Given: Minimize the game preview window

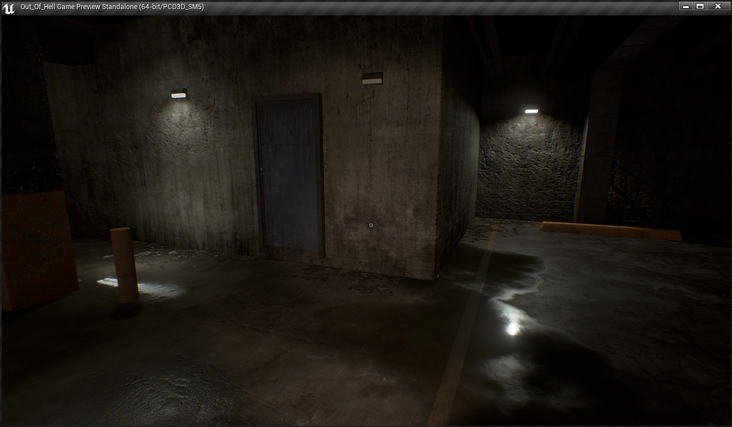Looking at the screenshot, I should pos(686,6).
